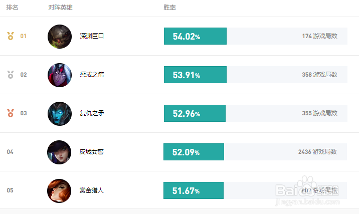This screenshot has height=214, width=359.
Task: Click the 深渊巨口 champion portrait
Action: coord(60,37)
